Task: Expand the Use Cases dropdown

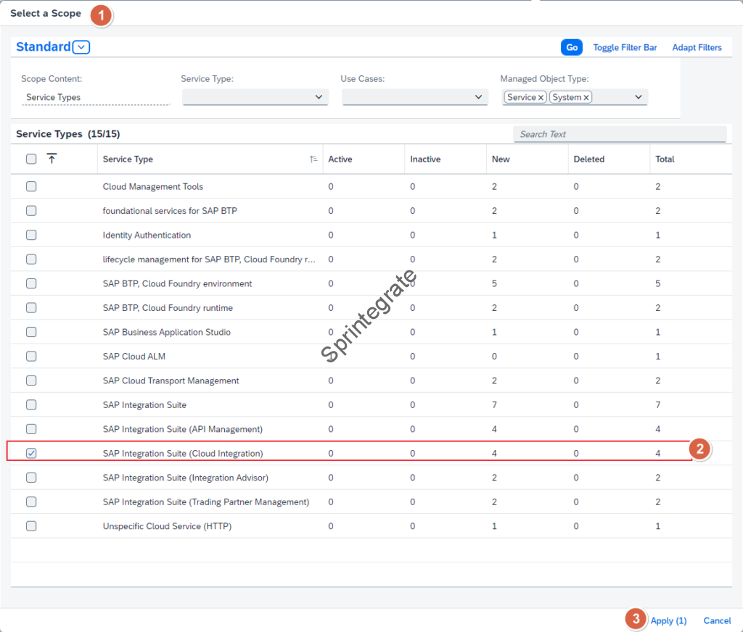Action: coord(477,96)
